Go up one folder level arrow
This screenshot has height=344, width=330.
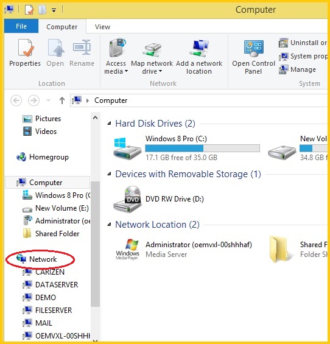click(x=62, y=100)
